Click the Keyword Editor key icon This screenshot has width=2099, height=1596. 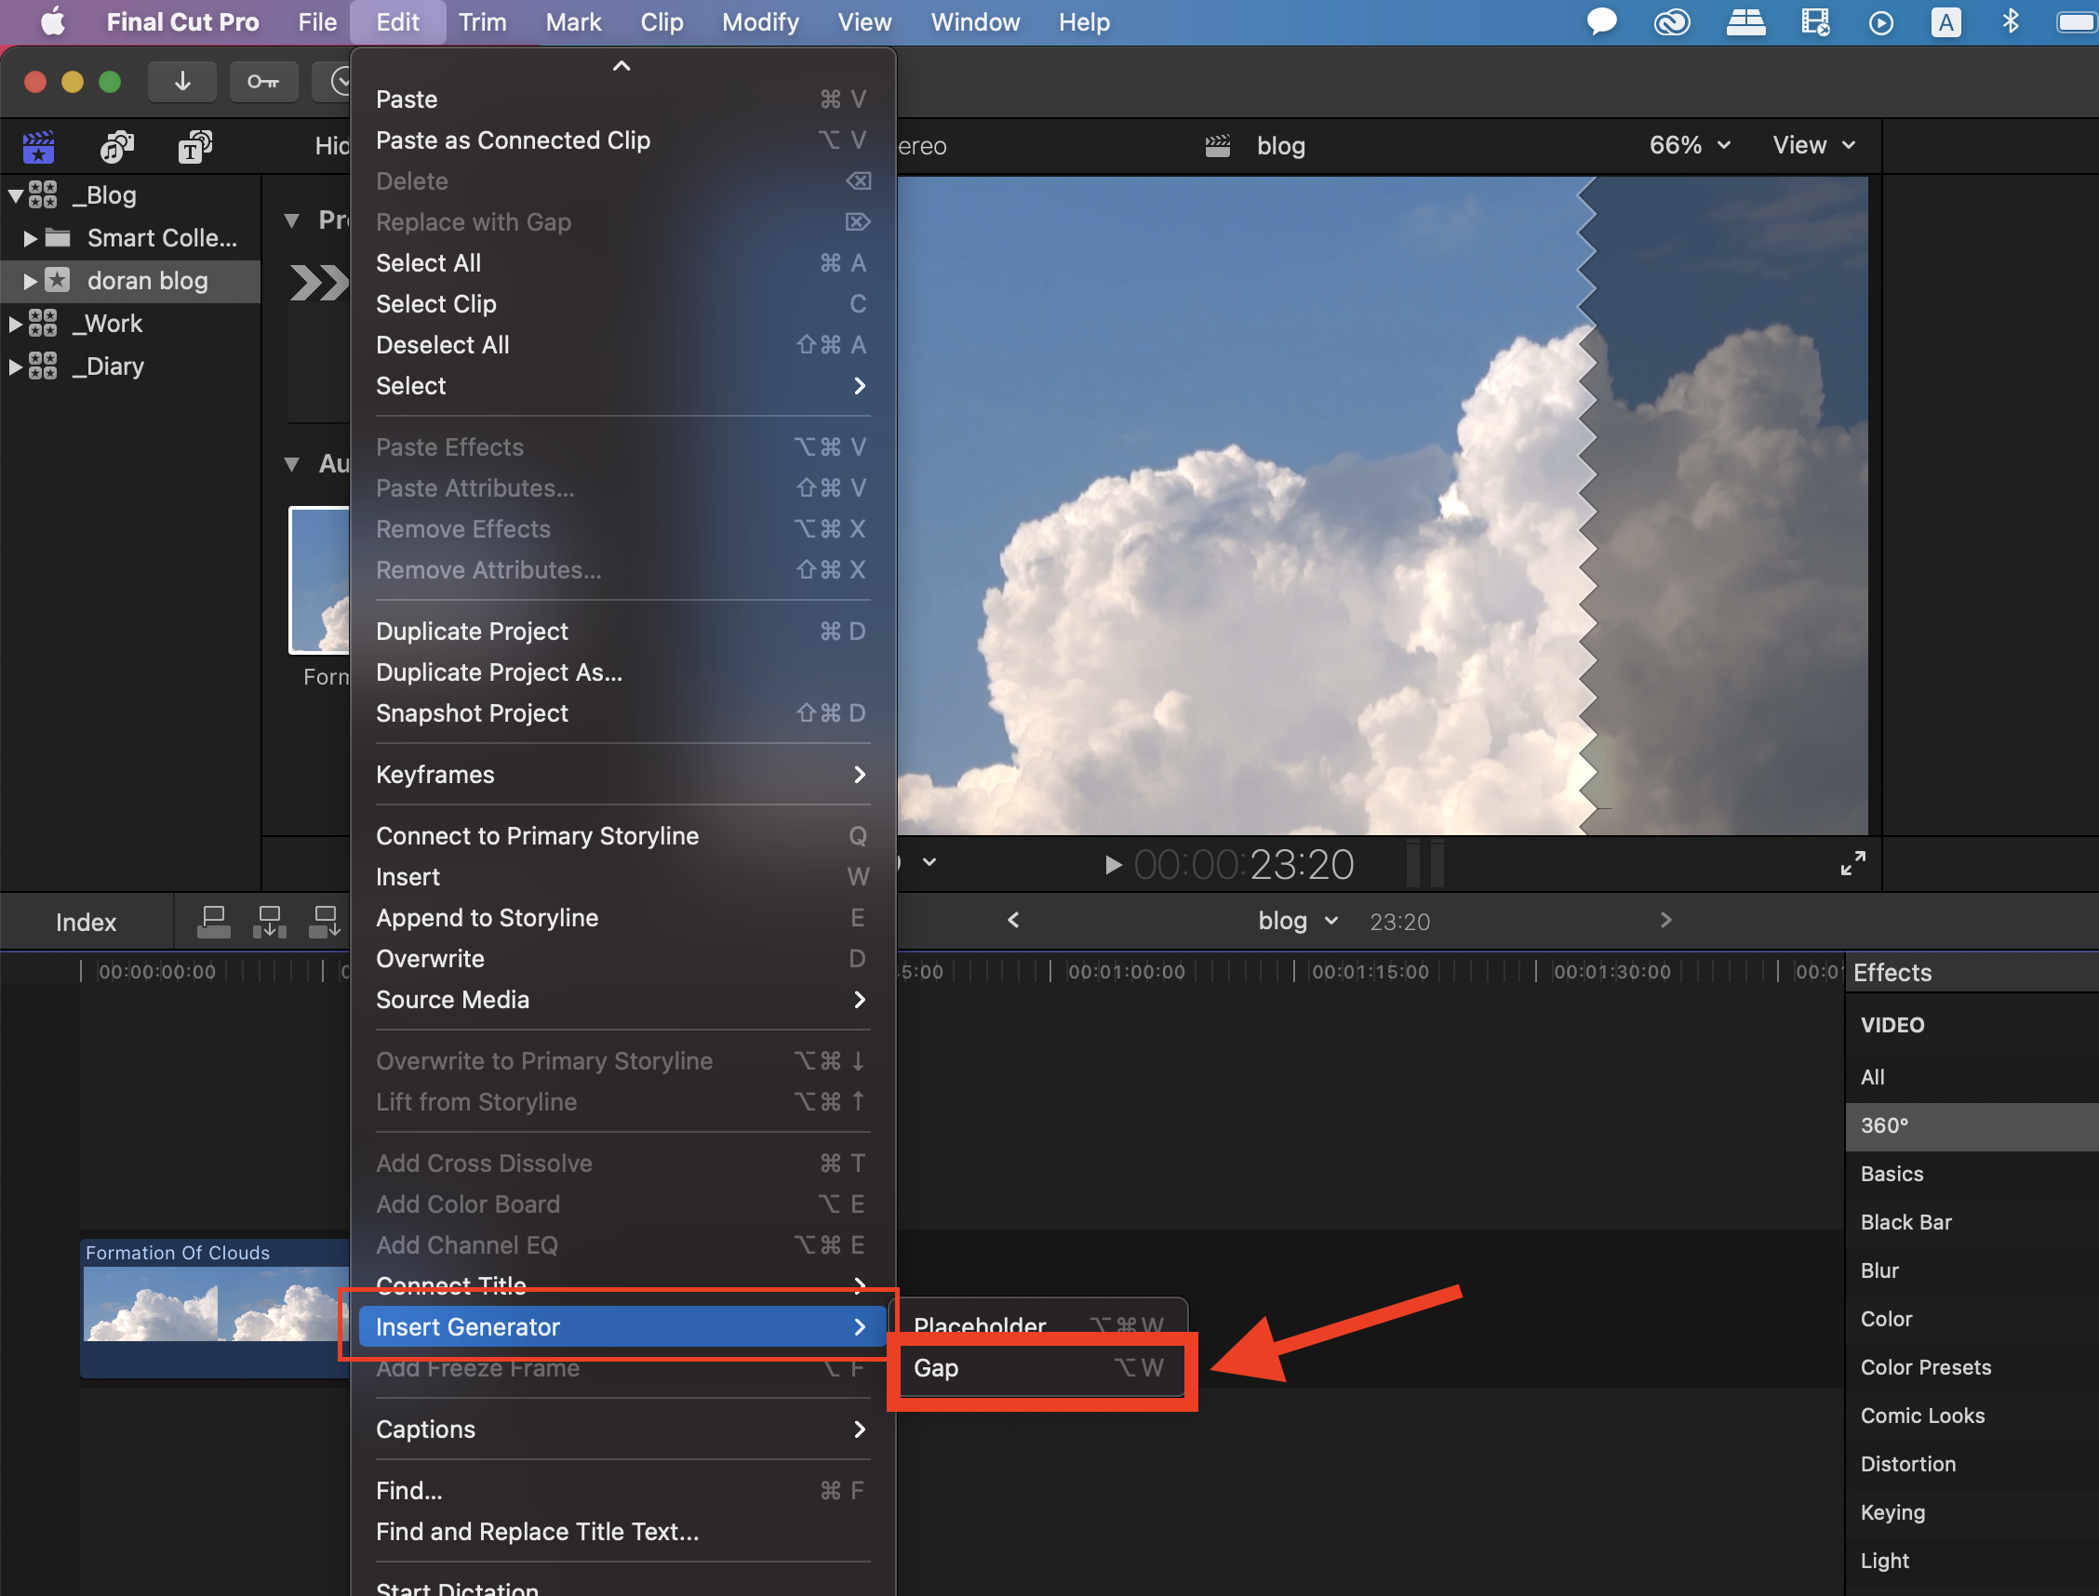click(x=263, y=82)
